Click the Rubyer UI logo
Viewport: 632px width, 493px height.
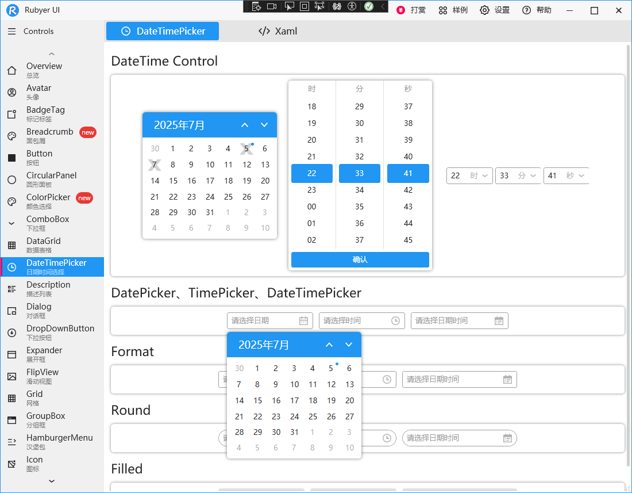coord(13,10)
